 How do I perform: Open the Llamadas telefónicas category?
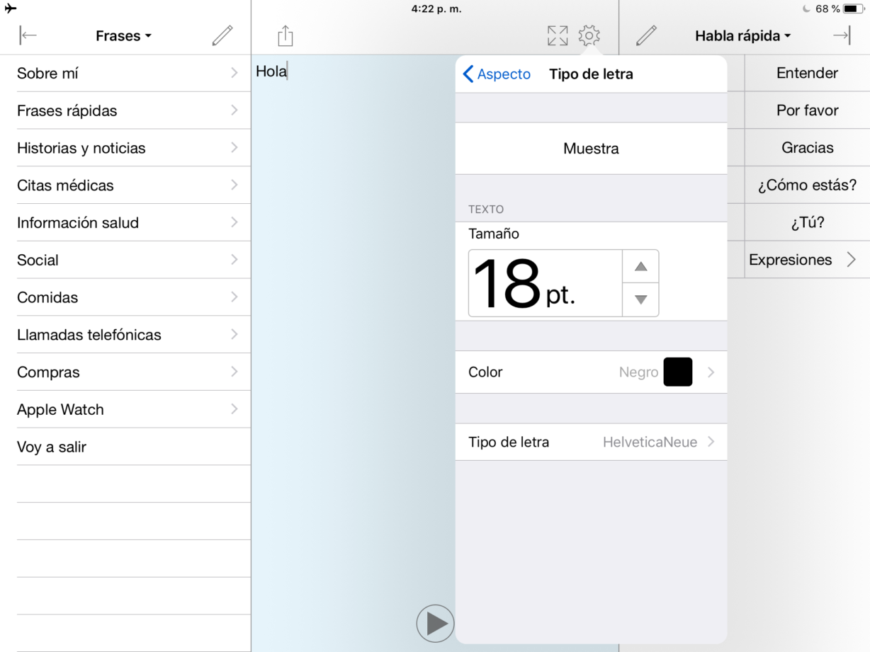pyautogui.click(x=128, y=335)
